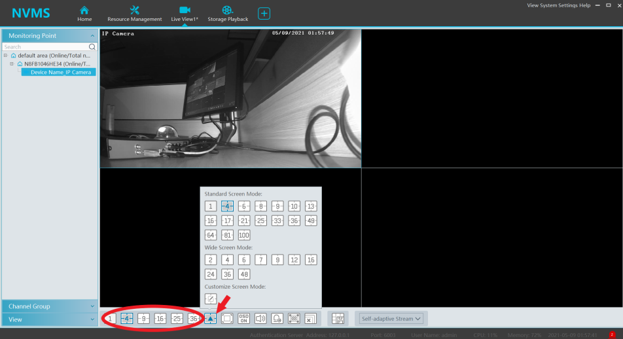Click the save view layout icon

click(338, 319)
